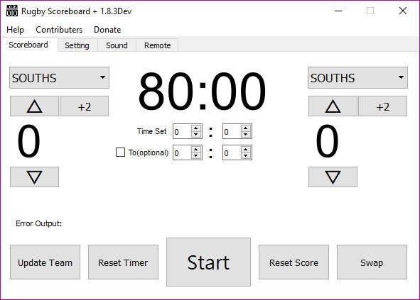
Task: Increase left team score with up triangle
Action: pyautogui.click(x=34, y=106)
